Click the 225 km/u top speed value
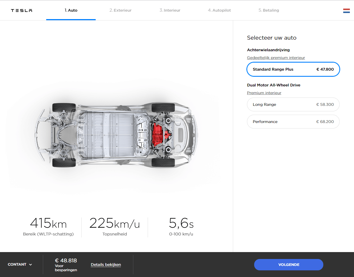 pos(114,223)
